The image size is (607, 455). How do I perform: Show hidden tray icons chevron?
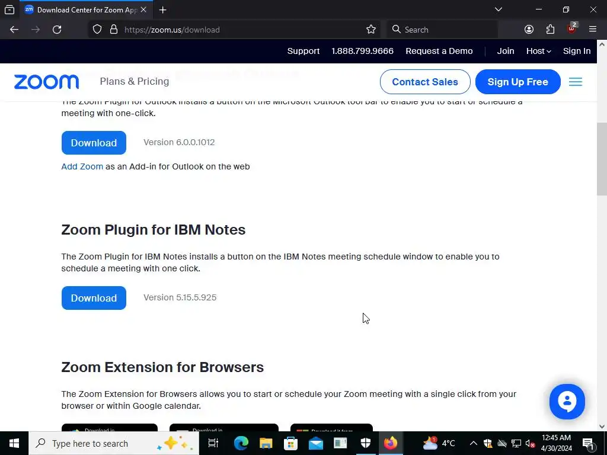473,443
